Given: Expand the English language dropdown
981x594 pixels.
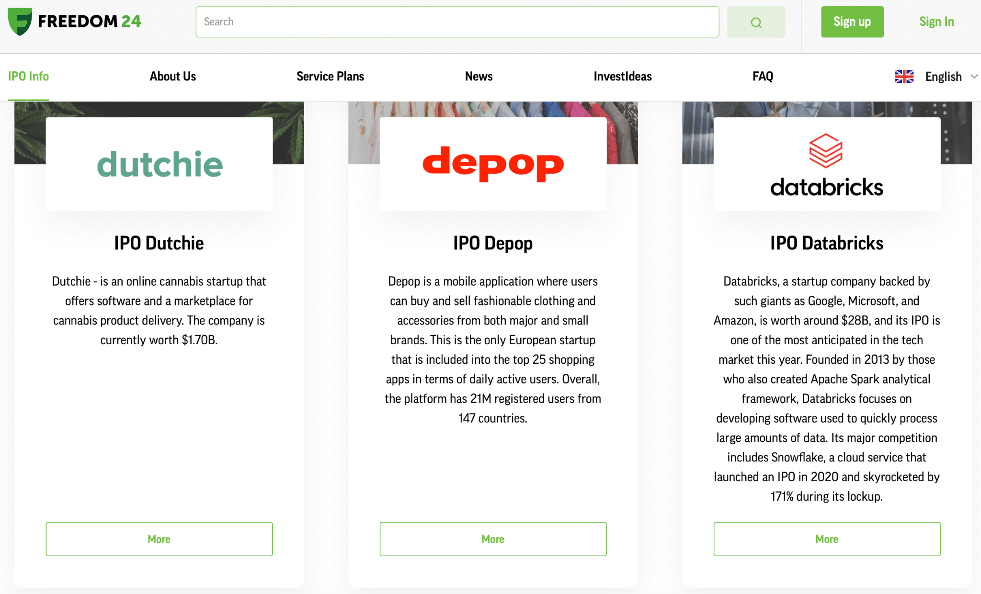Looking at the screenshot, I should [943, 76].
